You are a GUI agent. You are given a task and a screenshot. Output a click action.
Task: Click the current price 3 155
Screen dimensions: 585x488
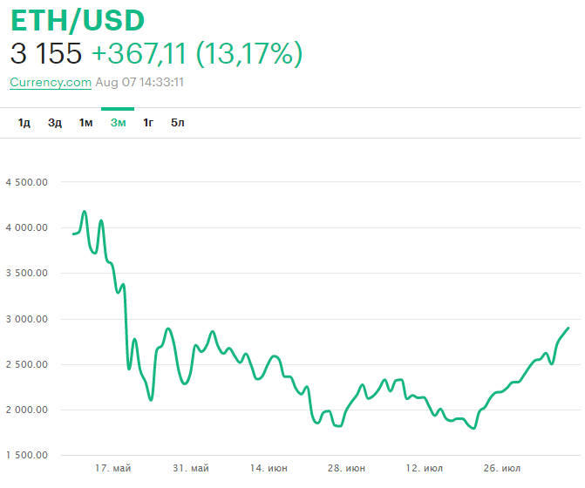click(46, 54)
